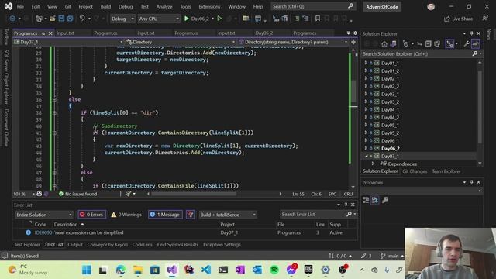Open Properties wrench icon in Solution Explorer
The image size is (496, 279).
(467, 43)
